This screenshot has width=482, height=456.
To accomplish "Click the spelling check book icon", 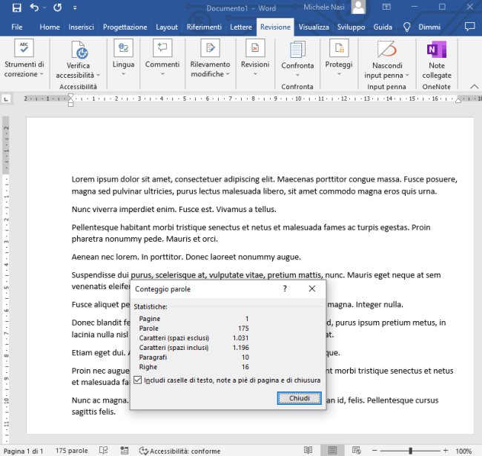I will pos(104,451).
